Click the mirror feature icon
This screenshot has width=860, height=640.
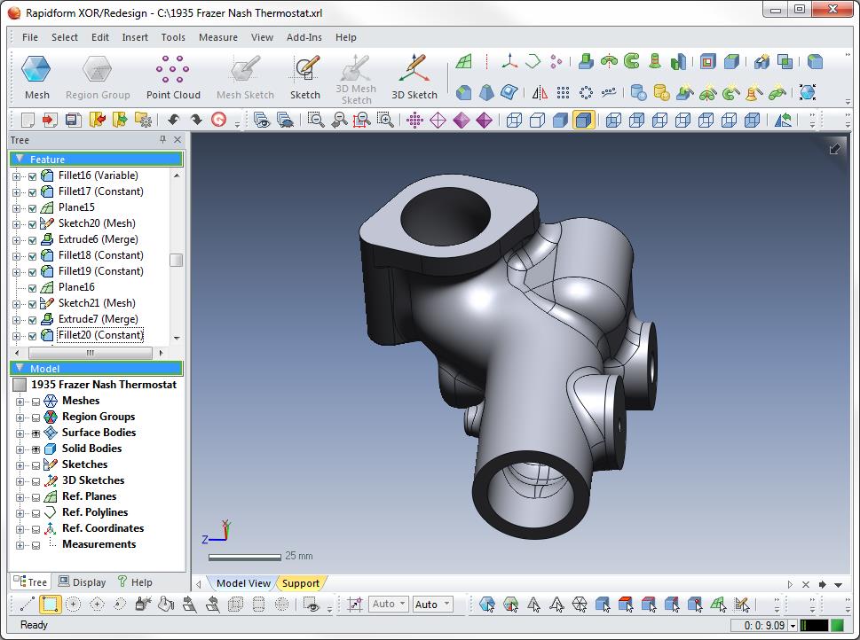(x=540, y=92)
